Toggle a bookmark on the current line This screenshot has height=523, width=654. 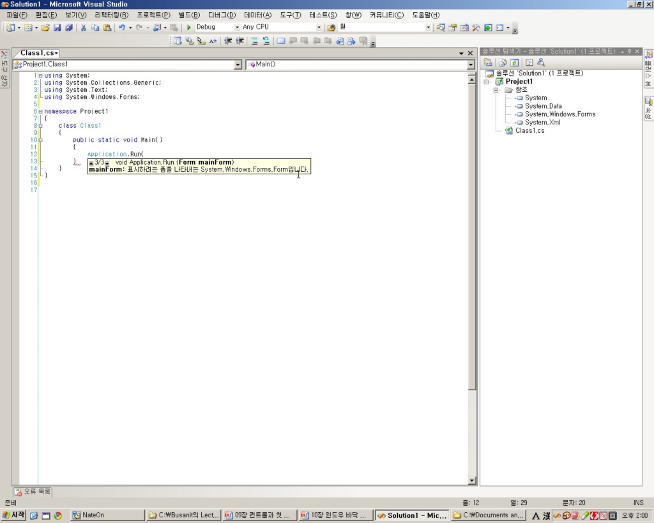(281, 41)
